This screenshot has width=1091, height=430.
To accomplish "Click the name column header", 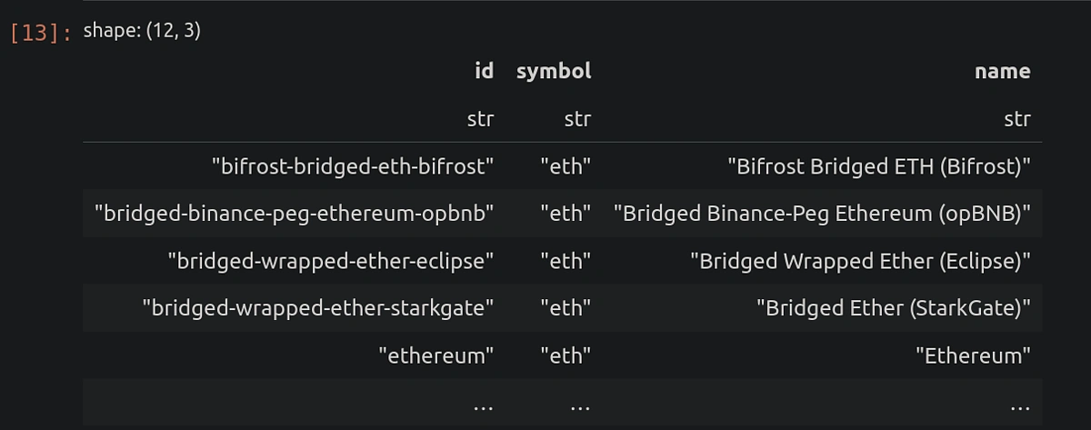I will click(x=1002, y=71).
